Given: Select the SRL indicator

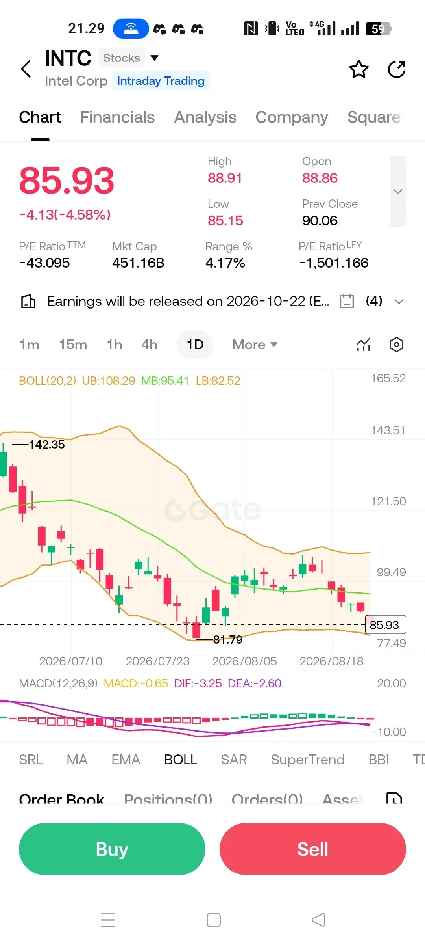Looking at the screenshot, I should pos(31,760).
